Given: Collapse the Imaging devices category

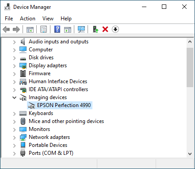Looking at the screenshot, I should pyautogui.click(x=14, y=97).
